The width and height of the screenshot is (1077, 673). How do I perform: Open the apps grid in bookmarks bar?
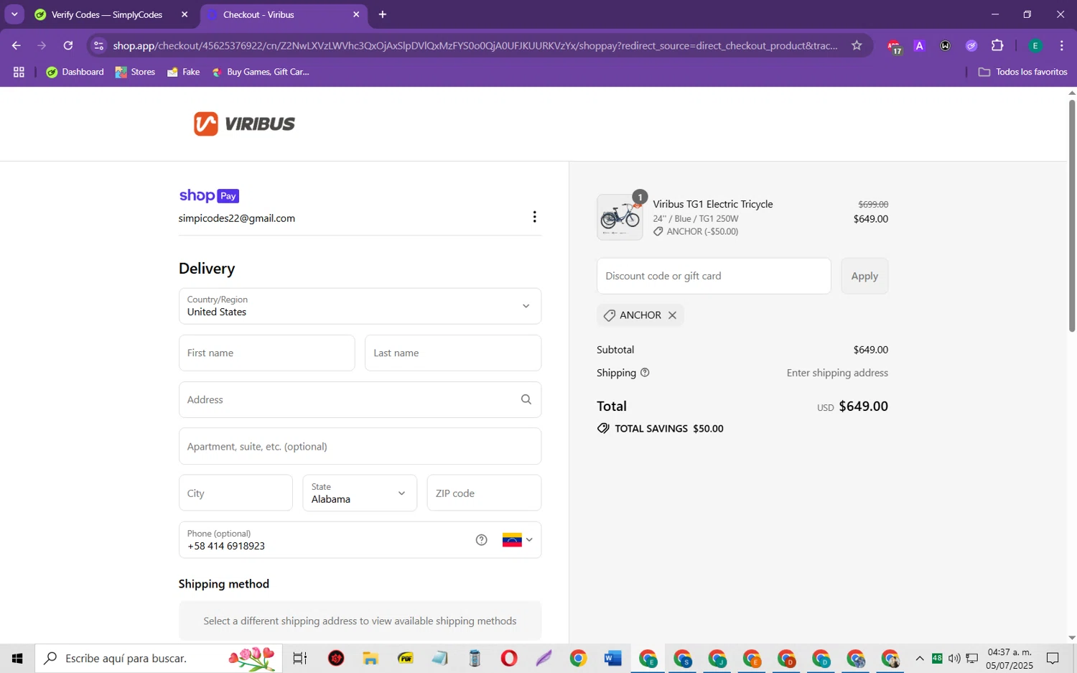pos(19,72)
